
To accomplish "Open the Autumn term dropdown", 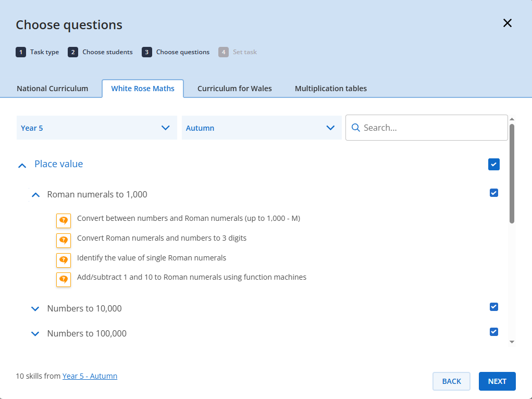I will pos(261,128).
